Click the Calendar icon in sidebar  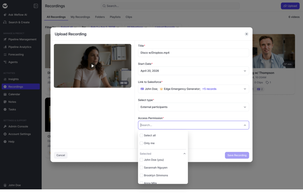tap(5, 94)
